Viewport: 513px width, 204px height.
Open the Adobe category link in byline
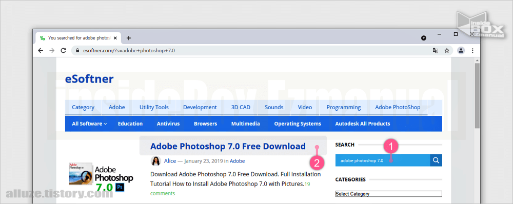[237, 161]
